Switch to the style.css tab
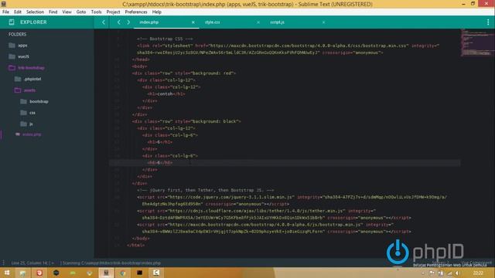 pos(213,22)
